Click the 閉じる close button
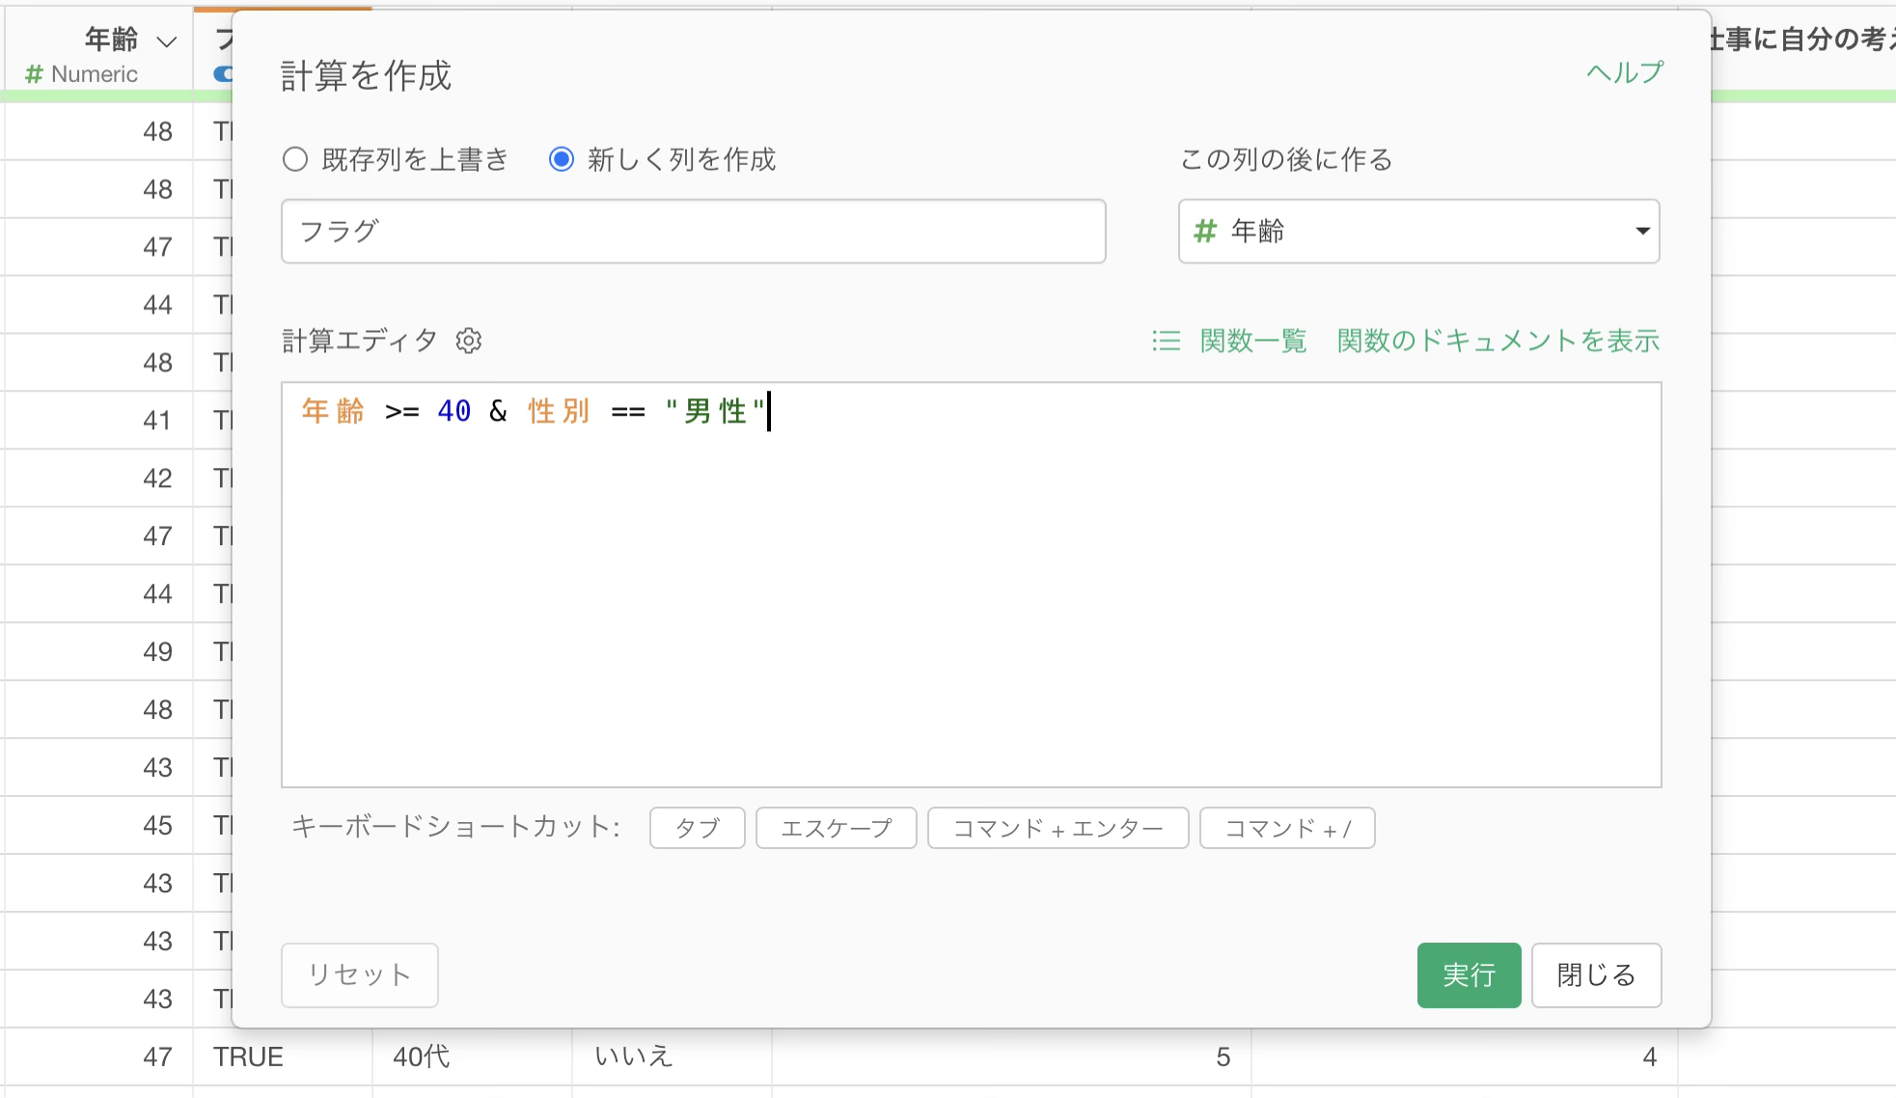 tap(1596, 975)
